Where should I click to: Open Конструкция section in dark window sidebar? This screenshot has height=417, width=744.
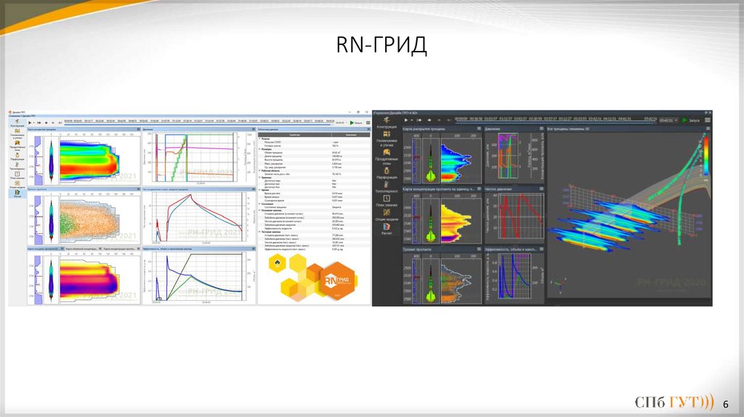tap(387, 124)
